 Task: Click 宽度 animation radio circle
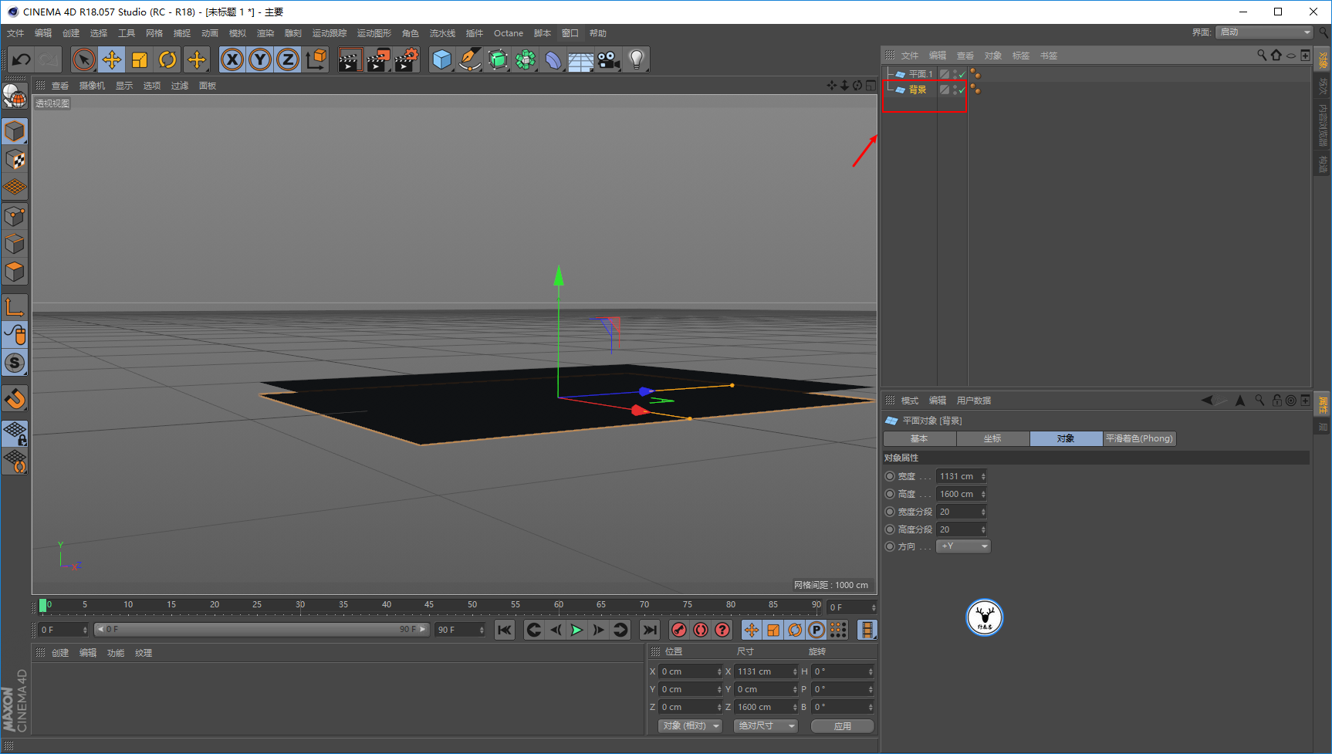click(890, 476)
